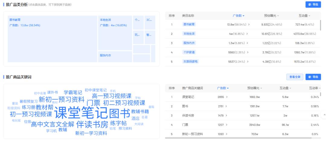Image resolution: width=326 pixels, height=141 pixels.
Task: Click chevron next to 1207 for 门票
Action: (226, 125)
